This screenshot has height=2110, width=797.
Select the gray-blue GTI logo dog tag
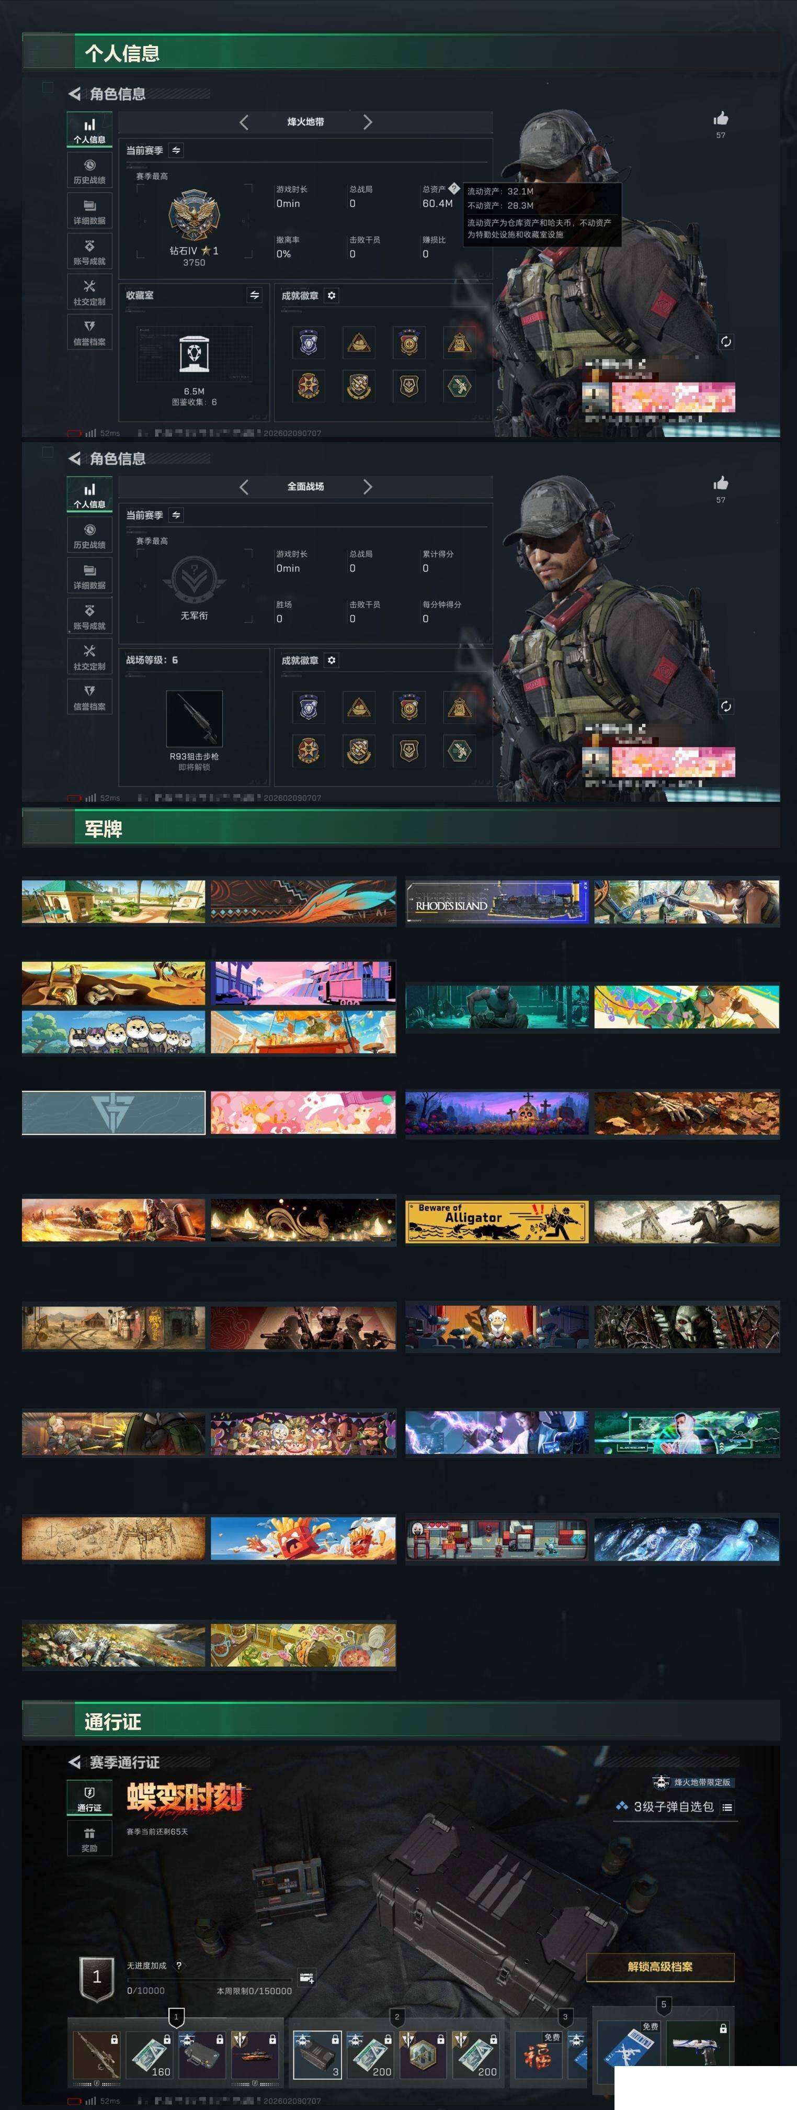[113, 1113]
